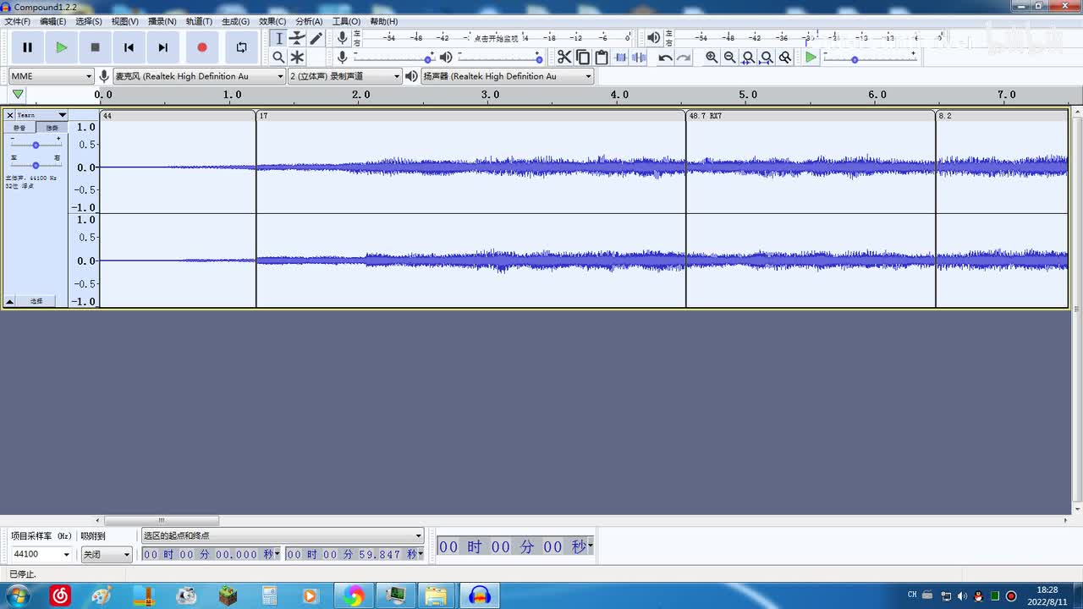1083x609 pixels.
Task: Click the play-at-speed green arrow
Action: pos(811,57)
